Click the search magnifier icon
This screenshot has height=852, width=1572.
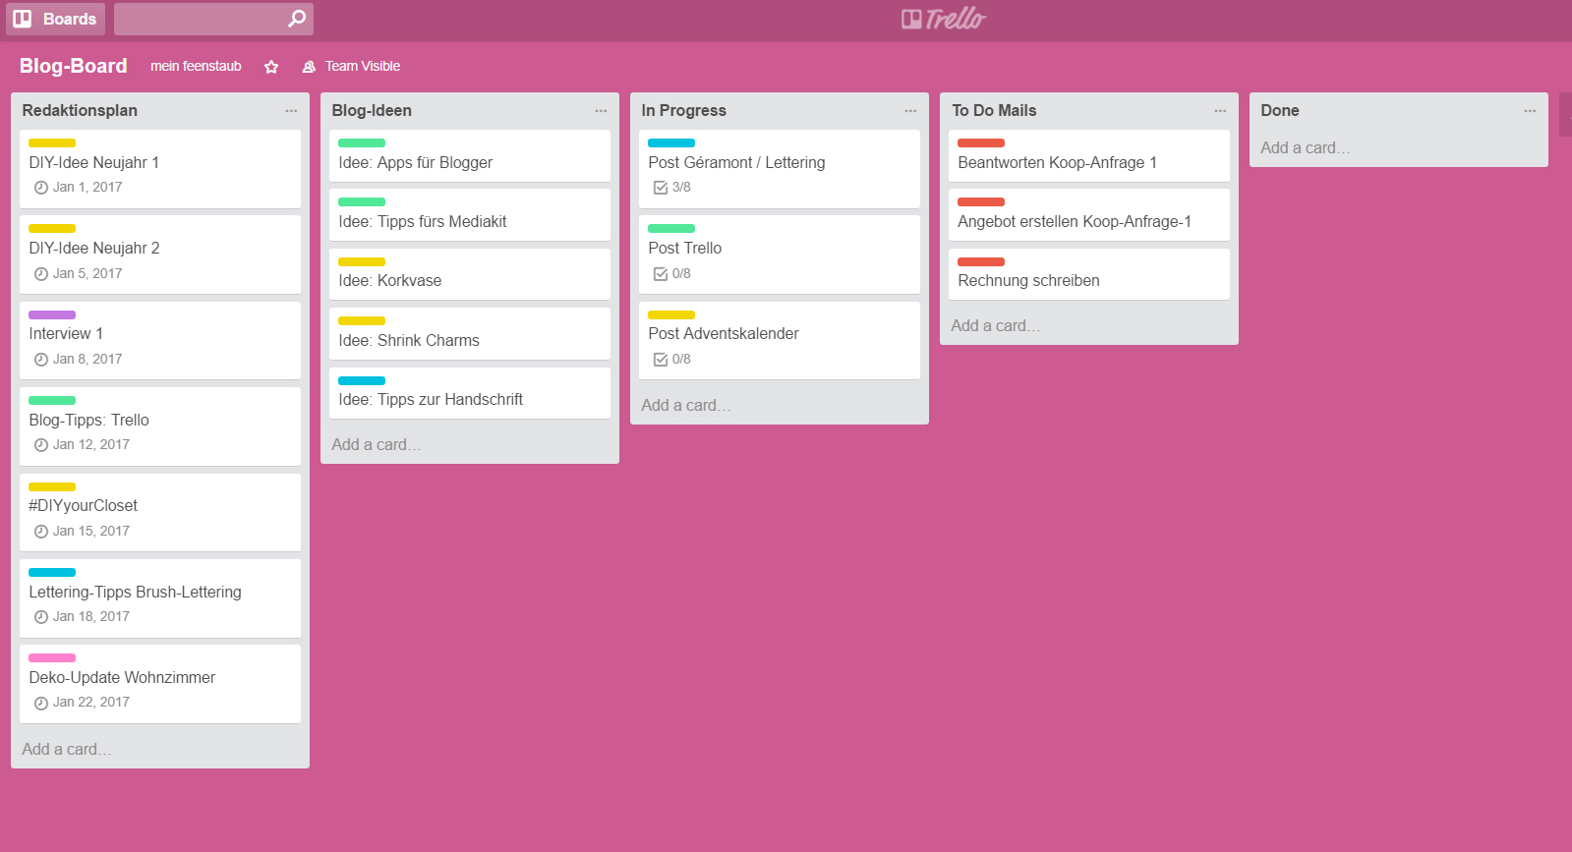[x=296, y=19]
